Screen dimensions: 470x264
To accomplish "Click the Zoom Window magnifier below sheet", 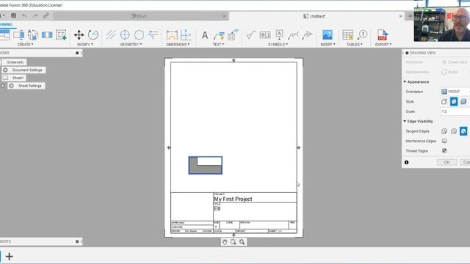I will click(x=234, y=242).
